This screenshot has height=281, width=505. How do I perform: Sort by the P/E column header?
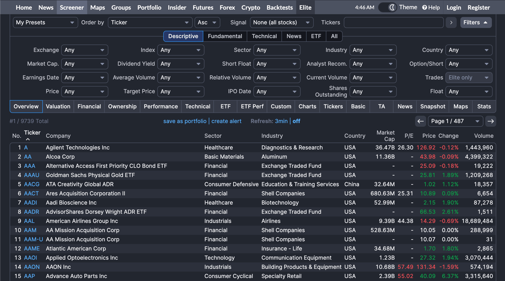click(409, 136)
